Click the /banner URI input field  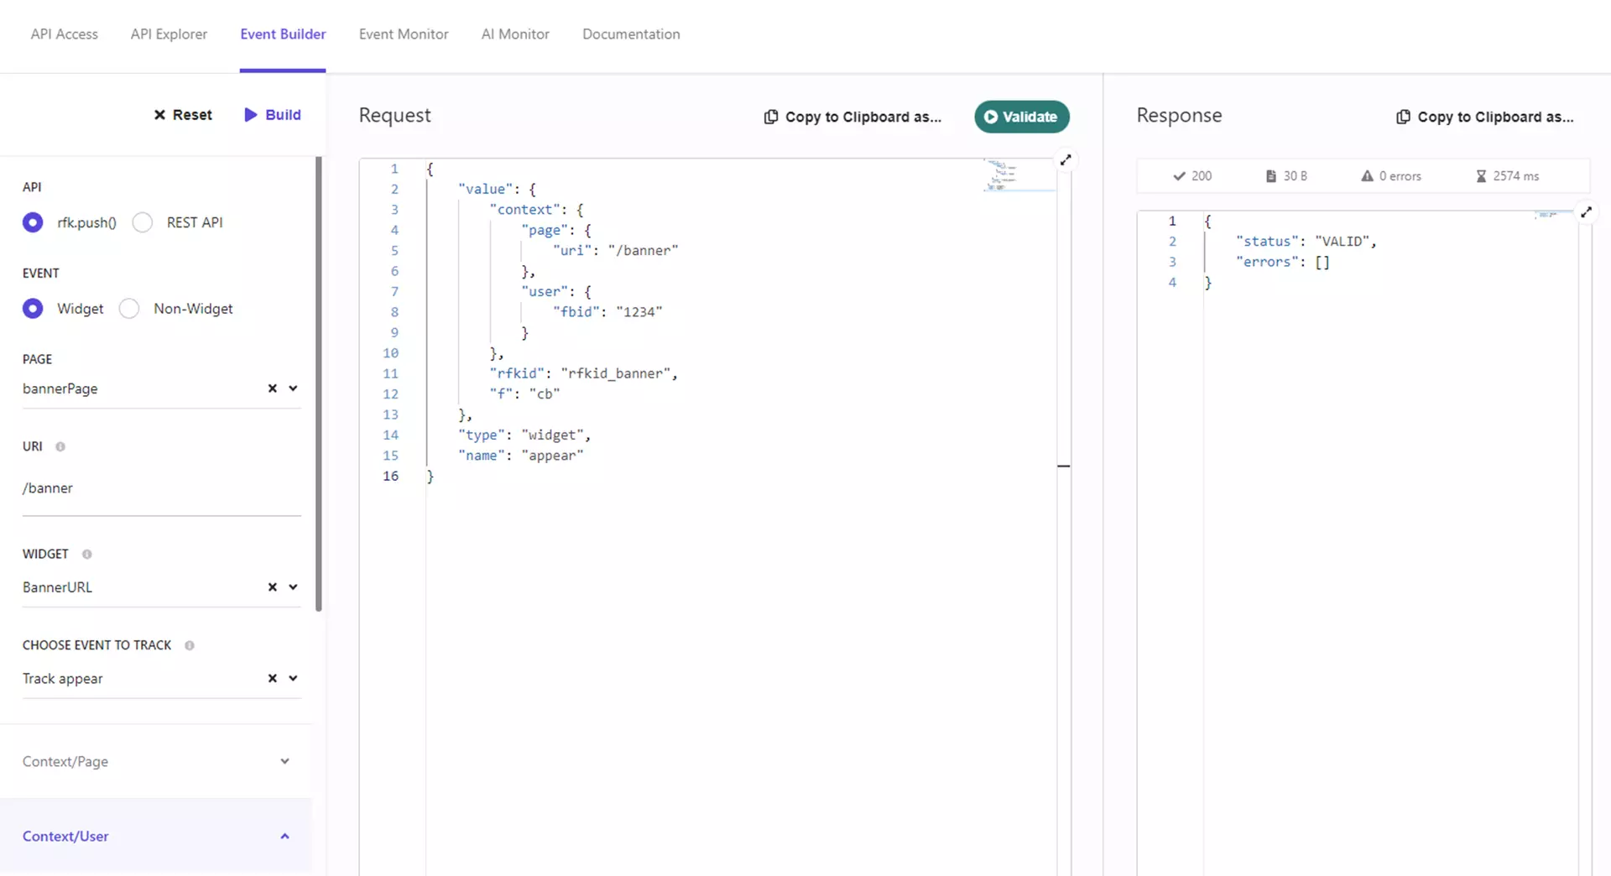[x=126, y=488]
